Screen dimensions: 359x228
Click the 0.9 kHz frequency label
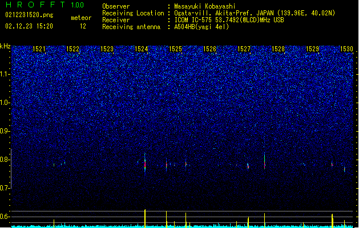(5, 131)
